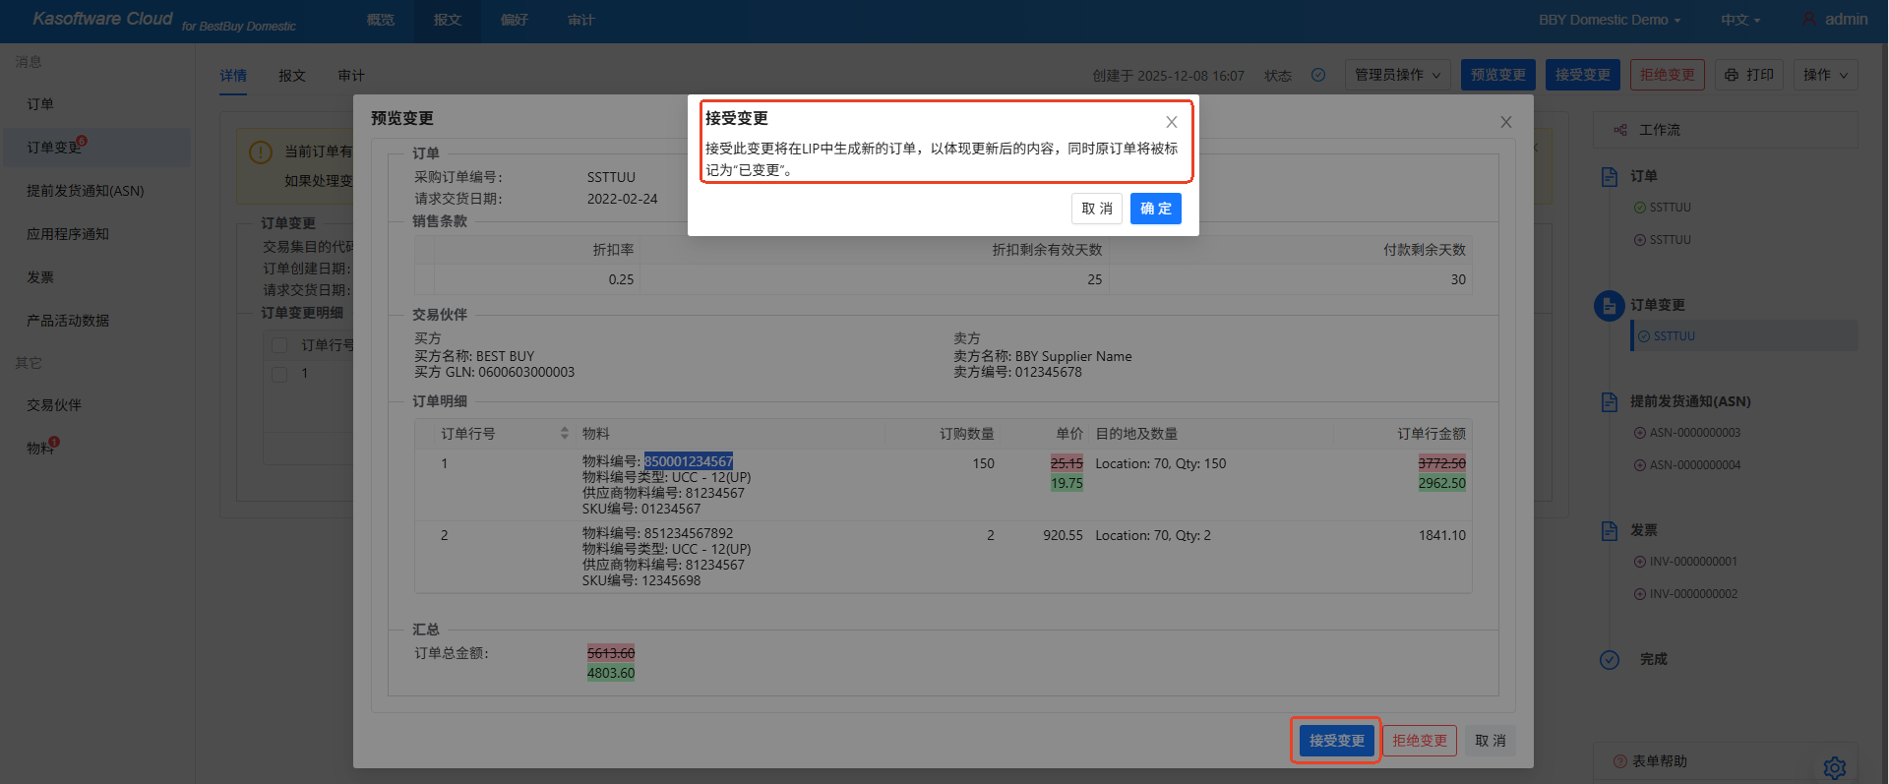The image size is (1889, 784).
Task: Open the 操作 dropdown menu
Action: pos(1825,75)
